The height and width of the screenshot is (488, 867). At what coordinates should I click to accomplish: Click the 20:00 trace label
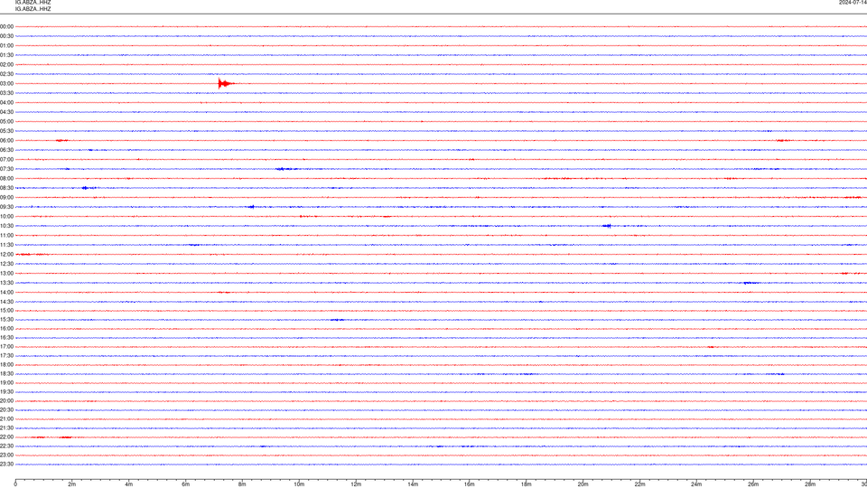click(6, 401)
